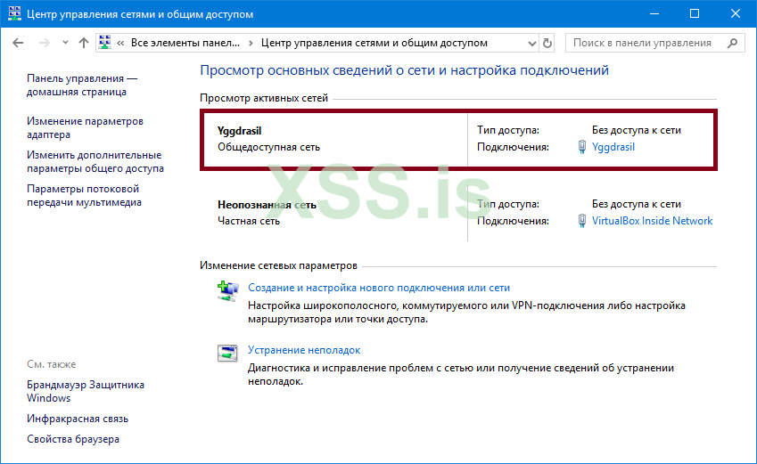Refresh the control panel page

(547, 43)
